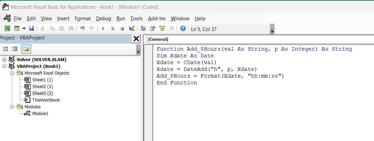This screenshot has width=374, height=141.
Task: Open the Help menu
Action: [200, 19]
